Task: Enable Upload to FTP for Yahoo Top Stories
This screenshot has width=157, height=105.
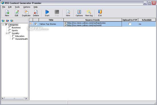Action: (130, 24)
